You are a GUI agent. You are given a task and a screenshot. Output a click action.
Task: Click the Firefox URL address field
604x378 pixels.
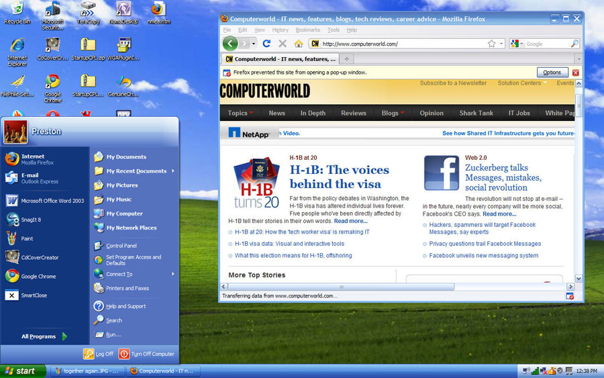pos(403,44)
